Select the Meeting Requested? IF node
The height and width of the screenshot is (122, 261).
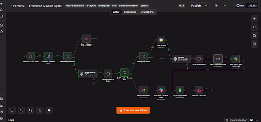[x=143, y=56]
